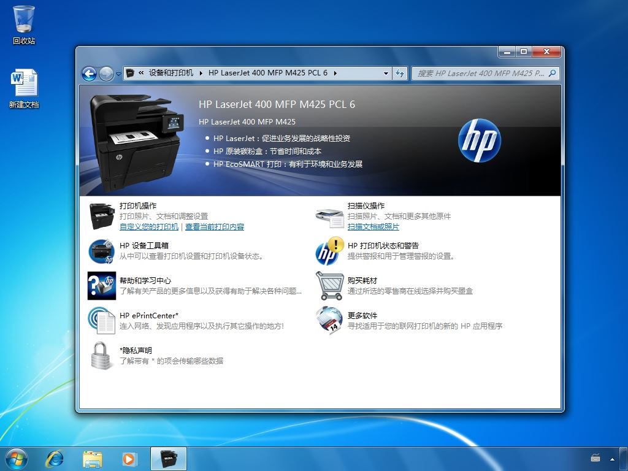Click the 购买耗材 heading
Viewport: 628px width, 471px height.
(x=362, y=280)
